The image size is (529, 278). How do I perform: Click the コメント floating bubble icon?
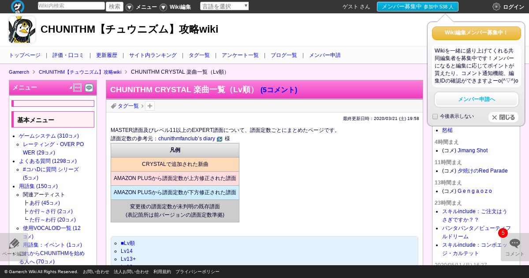(x=515, y=244)
